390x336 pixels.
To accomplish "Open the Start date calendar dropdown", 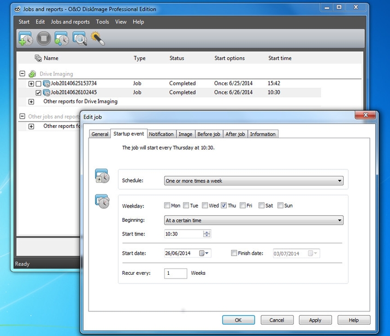I will 204,253.
